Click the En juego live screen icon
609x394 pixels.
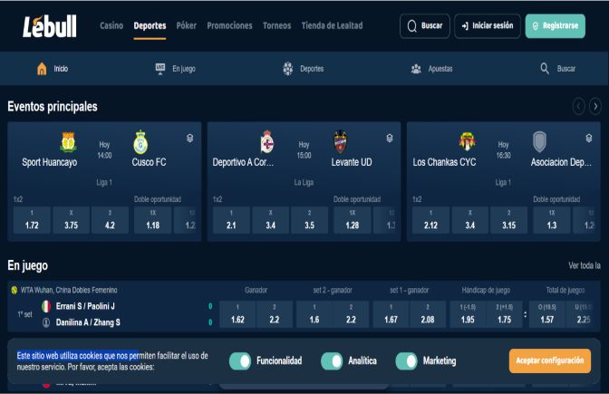(160, 68)
